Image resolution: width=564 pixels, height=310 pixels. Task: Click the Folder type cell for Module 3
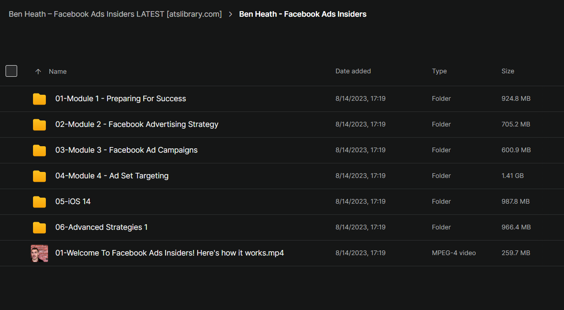click(x=441, y=150)
